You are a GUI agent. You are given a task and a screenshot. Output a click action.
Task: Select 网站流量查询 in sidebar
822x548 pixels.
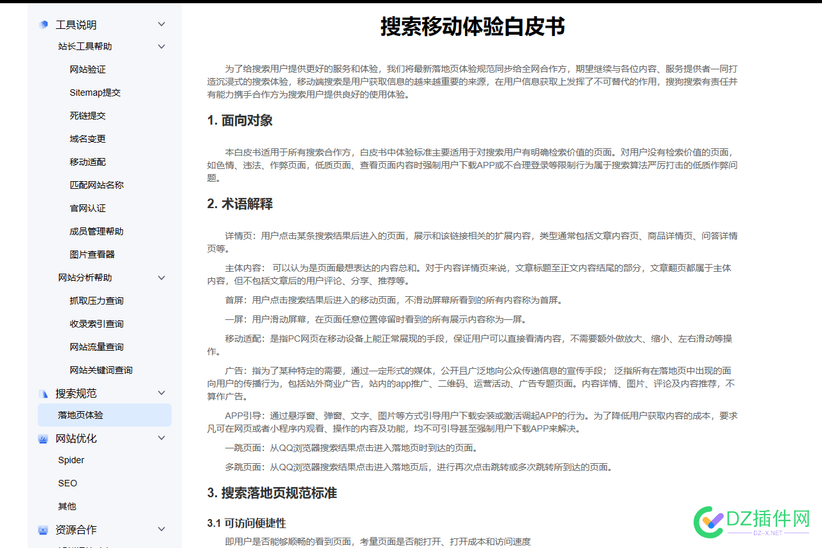[96, 347]
